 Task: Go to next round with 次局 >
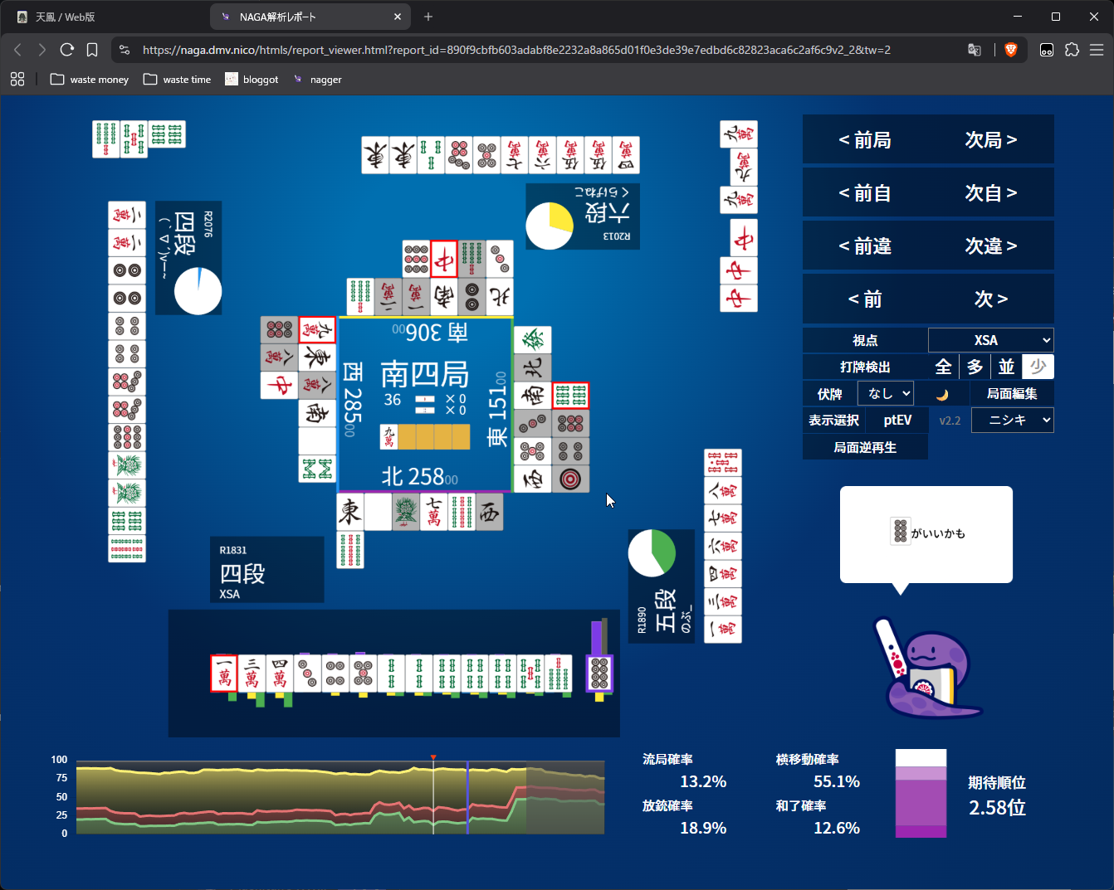(x=991, y=139)
